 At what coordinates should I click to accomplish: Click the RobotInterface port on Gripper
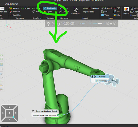(x=109, y=81)
